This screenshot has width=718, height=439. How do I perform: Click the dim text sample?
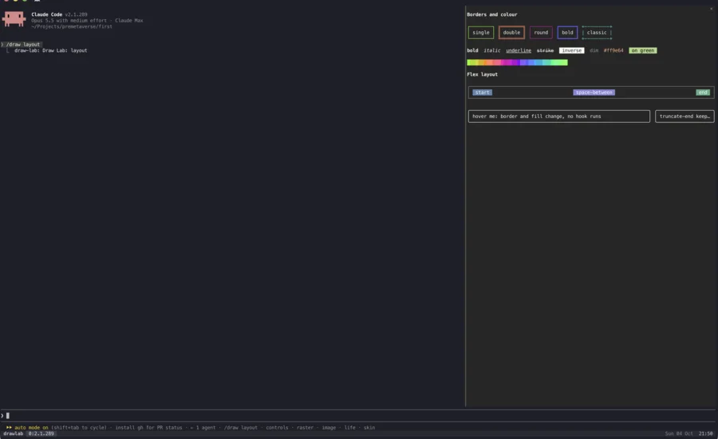(x=594, y=50)
